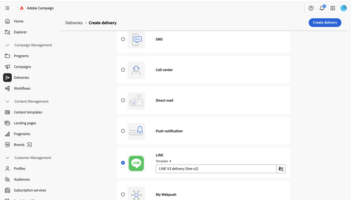Select the Call center radio button

click(123, 70)
